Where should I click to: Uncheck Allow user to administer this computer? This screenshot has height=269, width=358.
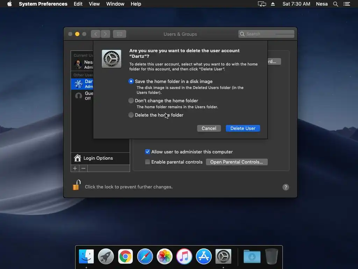[148, 152]
